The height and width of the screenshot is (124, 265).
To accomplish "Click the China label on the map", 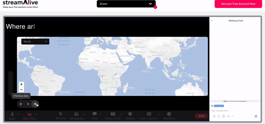I will [166, 46].
